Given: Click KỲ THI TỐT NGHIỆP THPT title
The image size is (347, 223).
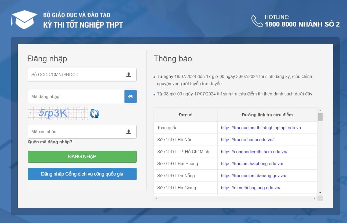Looking at the screenshot, I should pos(83,25).
